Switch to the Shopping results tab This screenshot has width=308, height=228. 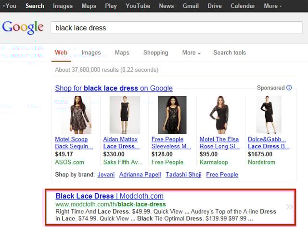click(156, 52)
